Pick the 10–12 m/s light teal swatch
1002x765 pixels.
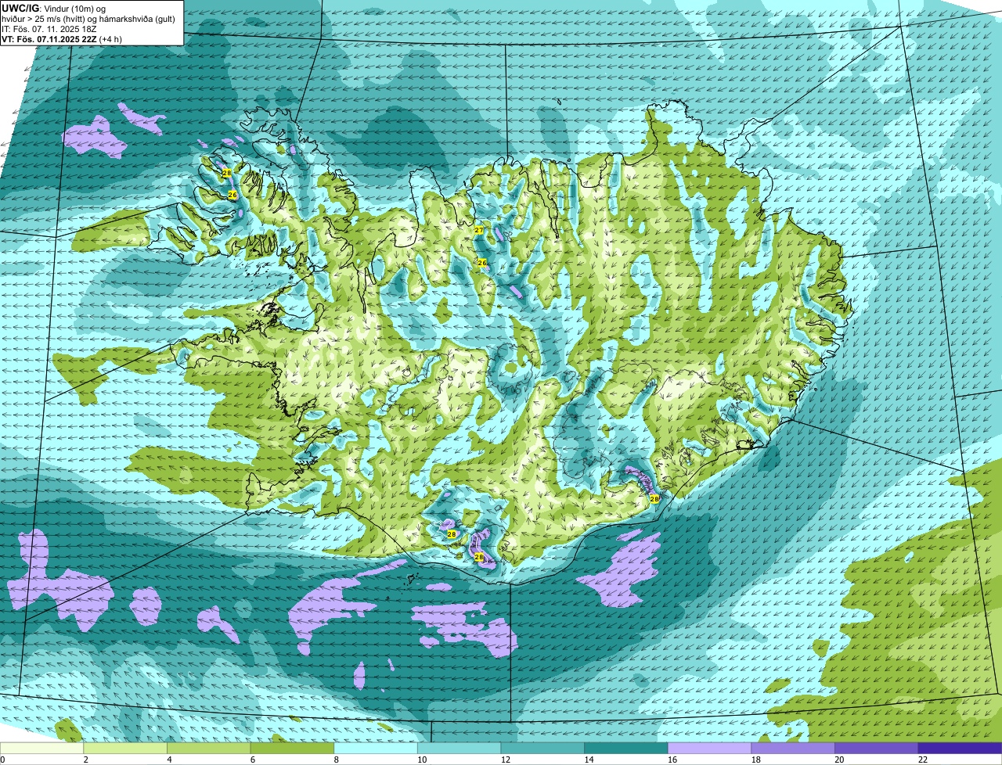point(459,749)
